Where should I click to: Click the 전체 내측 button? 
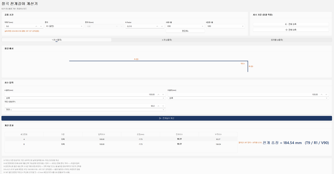tap(291, 30)
